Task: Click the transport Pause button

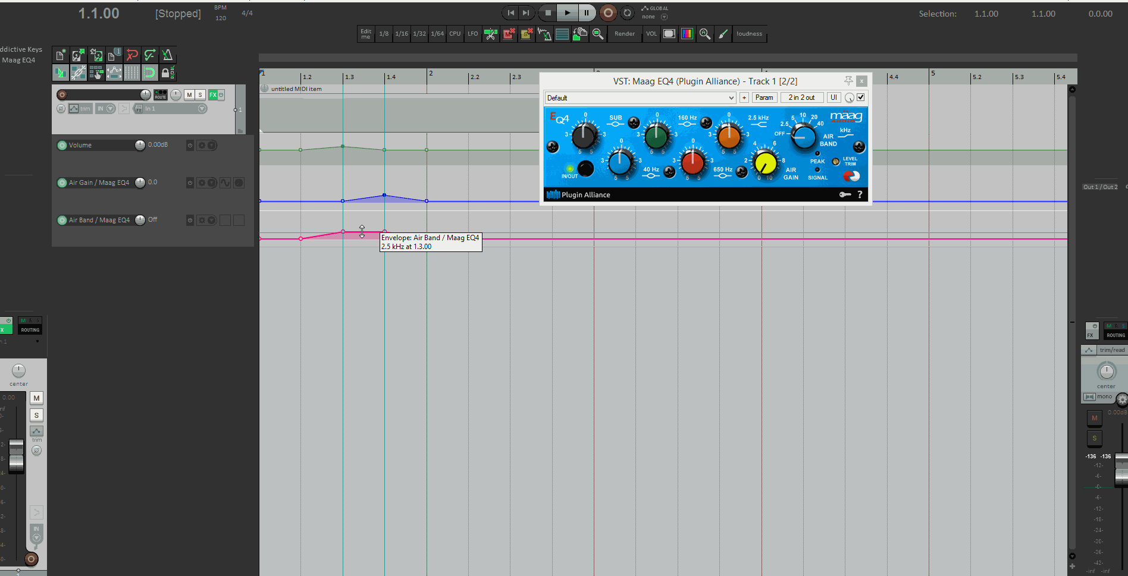Action: [587, 12]
